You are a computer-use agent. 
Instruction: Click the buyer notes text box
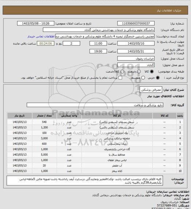click(85, 181)
